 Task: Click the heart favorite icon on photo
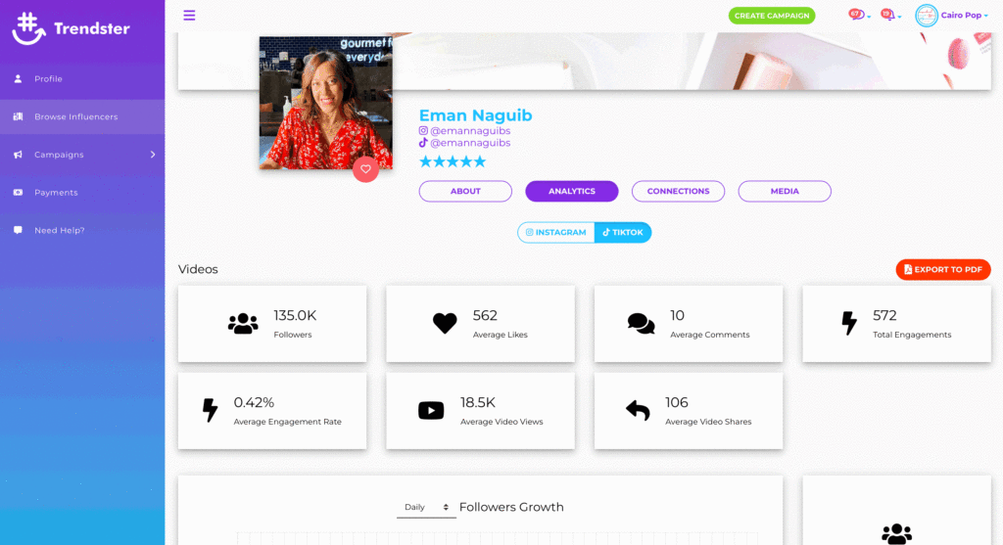coord(365,169)
